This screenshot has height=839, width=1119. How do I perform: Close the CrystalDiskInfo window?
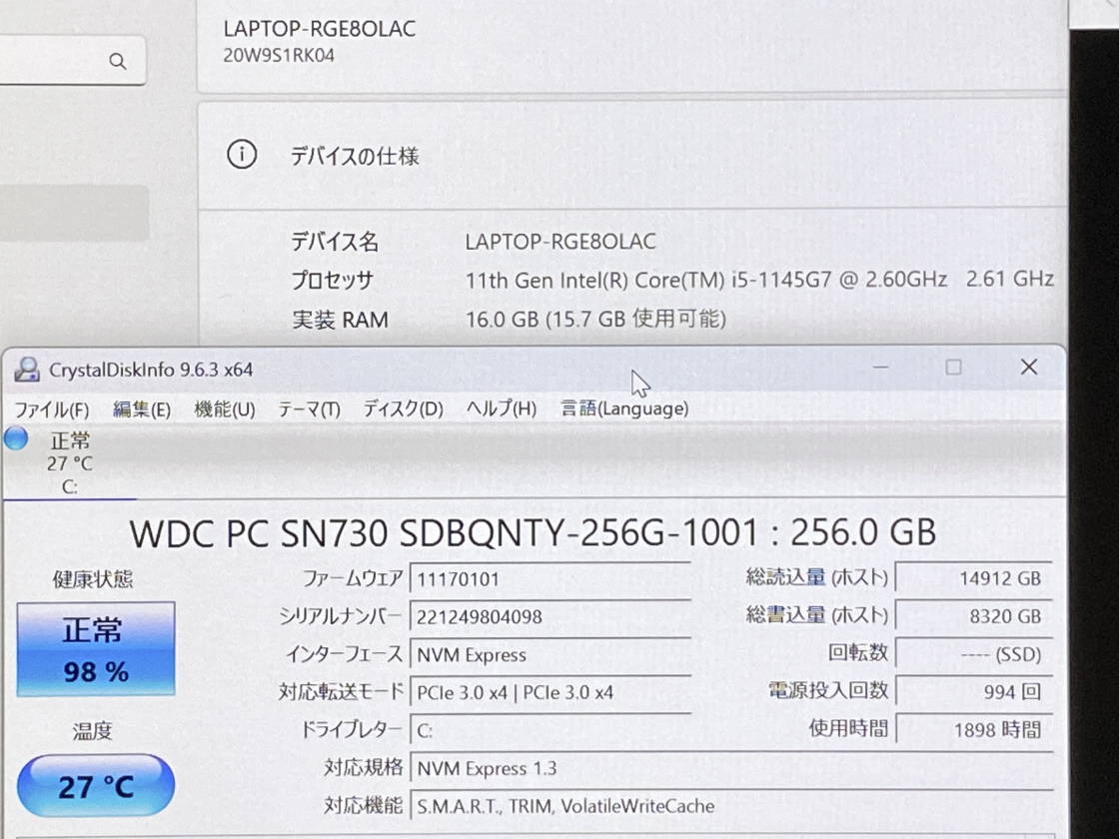[x=1028, y=368]
